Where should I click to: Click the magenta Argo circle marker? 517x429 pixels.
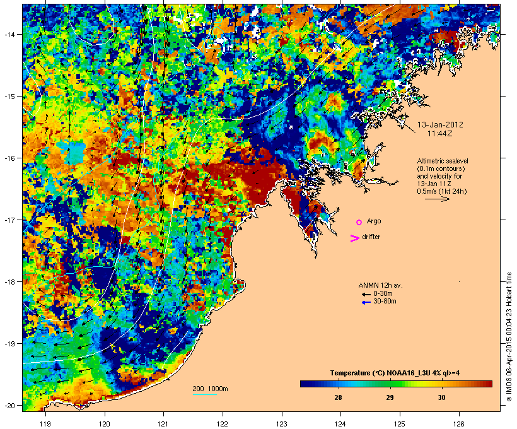(359, 223)
